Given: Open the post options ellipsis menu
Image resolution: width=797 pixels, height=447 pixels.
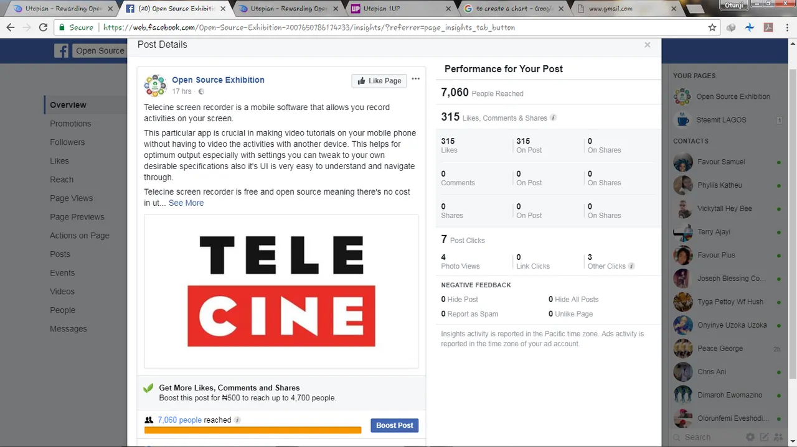Looking at the screenshot, I should pos(415,79).
